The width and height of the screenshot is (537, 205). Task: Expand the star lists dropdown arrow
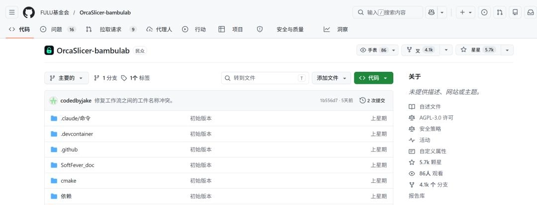(507, 50)
